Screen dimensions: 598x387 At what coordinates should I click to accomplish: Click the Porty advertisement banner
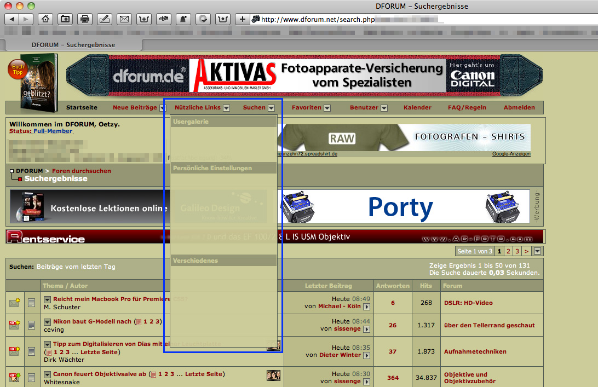pos(404,206)
